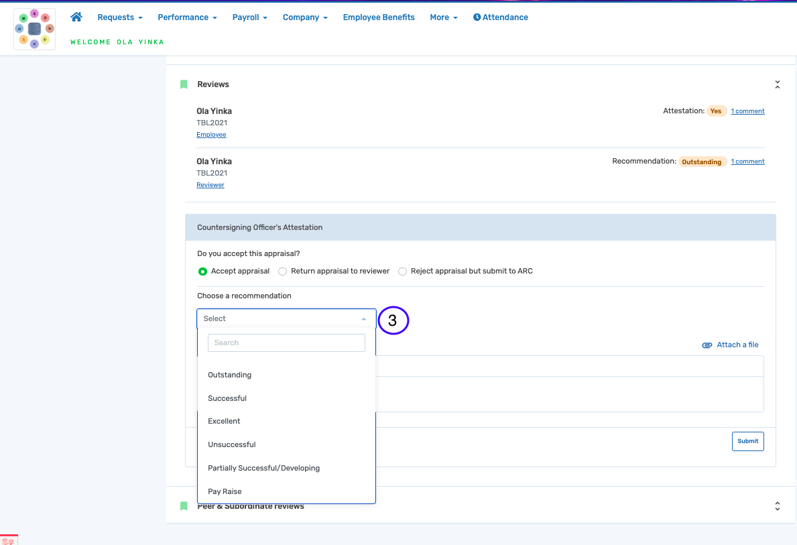
Task: Click the Reviews bookmark icon
Action: (x=184, y=84)
